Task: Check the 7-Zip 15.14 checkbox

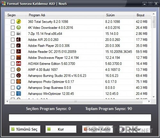Action: [13, 34]
